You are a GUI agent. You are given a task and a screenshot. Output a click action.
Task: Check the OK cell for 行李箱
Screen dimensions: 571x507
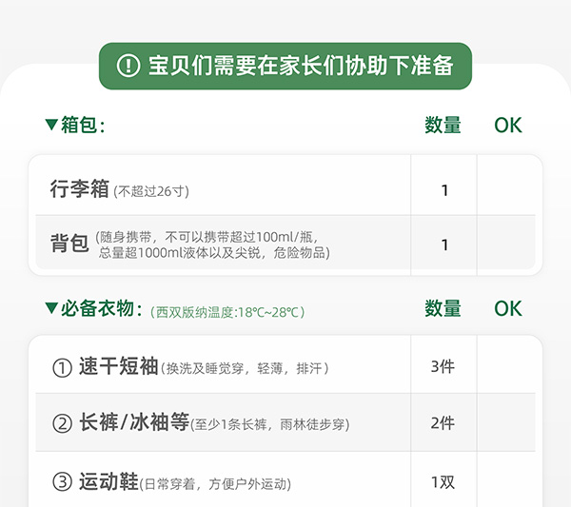point(508,190)
